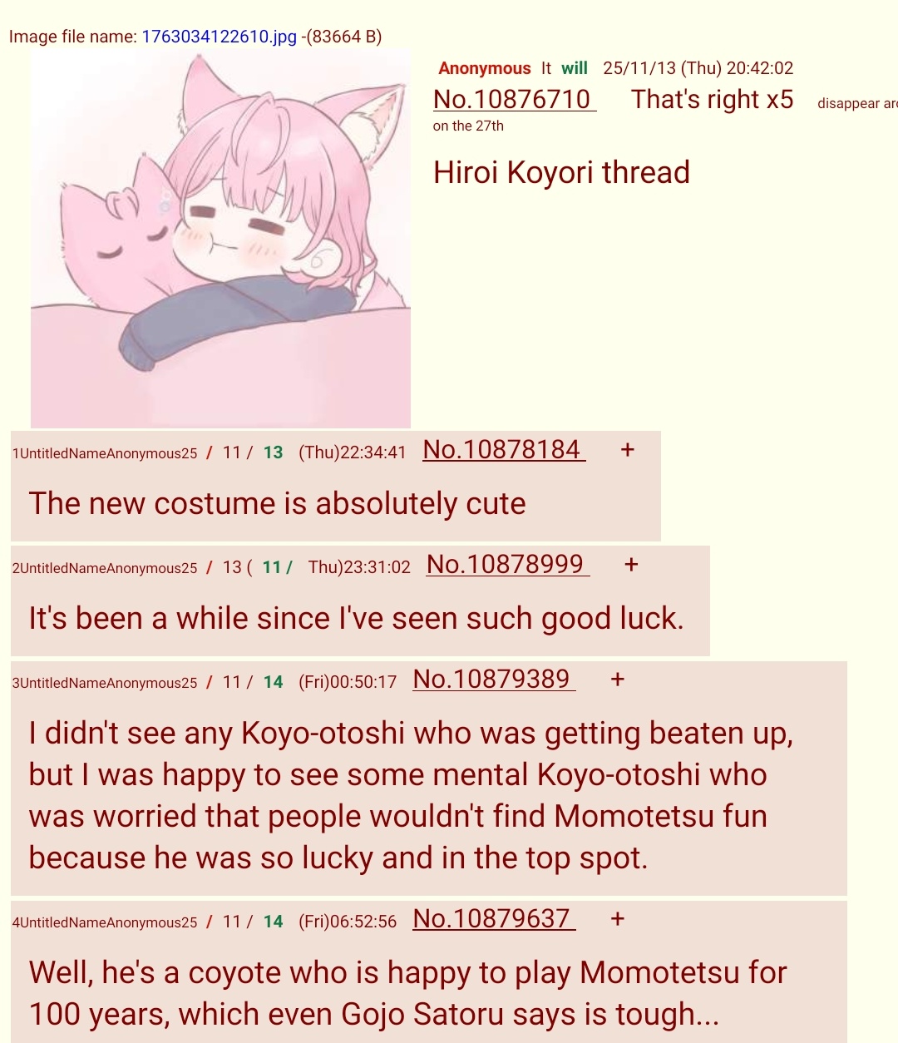Click the plus beside No.10879637
This screenshot has width=898, height=1043.
click(x=617, y=919)
